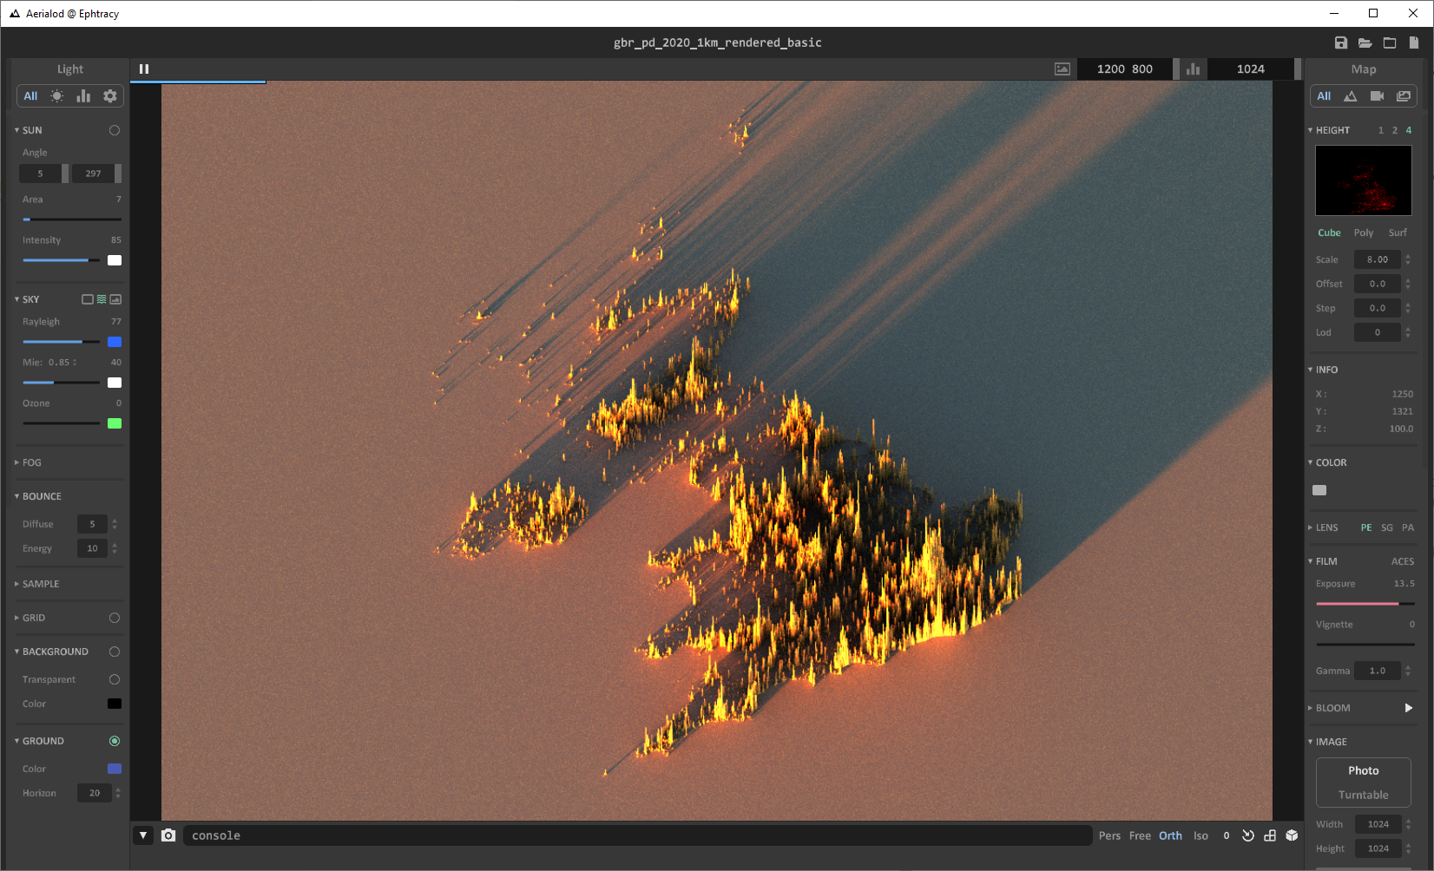
Task: Select the sun filter in the Light panel
Action: click(56, 95)
